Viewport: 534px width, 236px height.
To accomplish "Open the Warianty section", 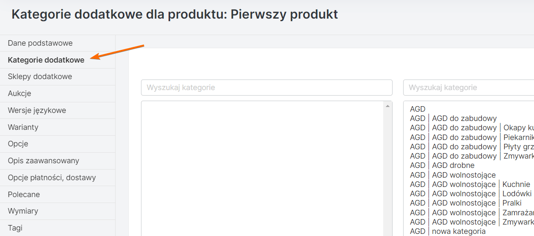I will pos(23,127).
